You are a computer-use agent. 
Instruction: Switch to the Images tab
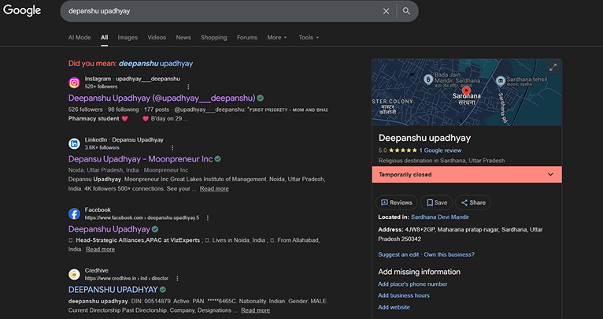click(128, 37)
